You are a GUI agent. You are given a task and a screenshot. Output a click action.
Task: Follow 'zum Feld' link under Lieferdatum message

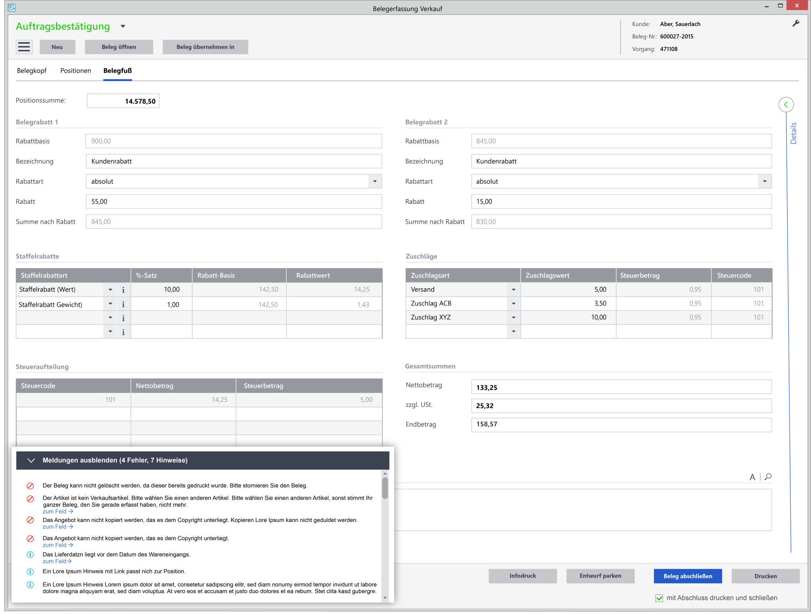pos(57,561)
